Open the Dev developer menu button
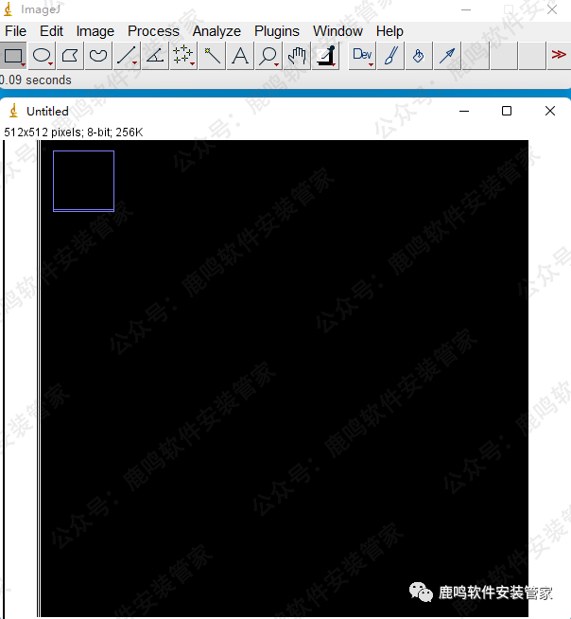The height and width of the screenshot is (619, 571). pos(362,56)
